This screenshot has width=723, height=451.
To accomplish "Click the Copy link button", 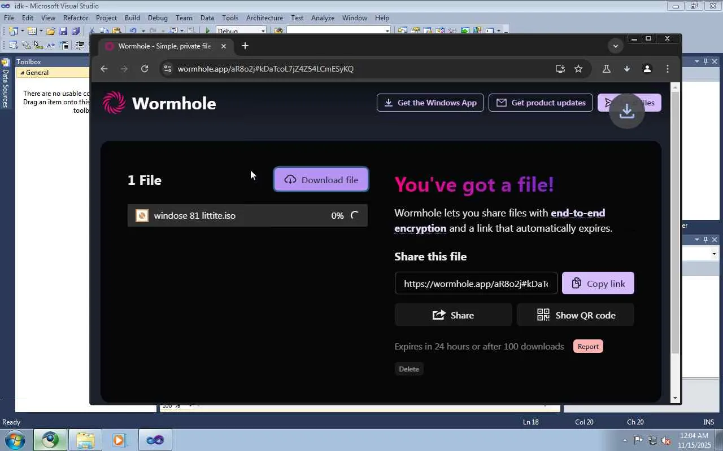I will (598, 284).
